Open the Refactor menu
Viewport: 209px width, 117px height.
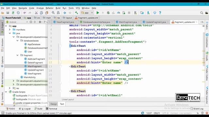49,8
